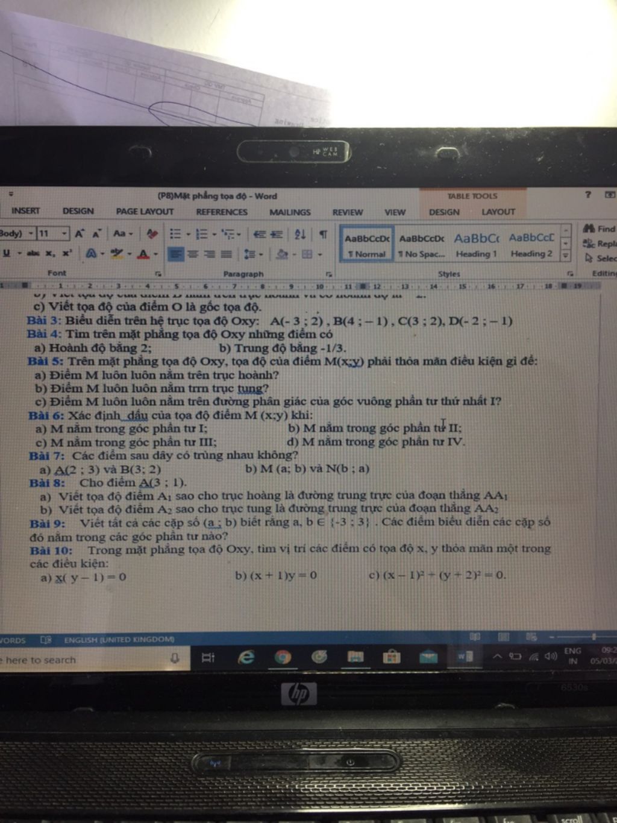
Task: Select justify alignment
Action: click(226, 254)
